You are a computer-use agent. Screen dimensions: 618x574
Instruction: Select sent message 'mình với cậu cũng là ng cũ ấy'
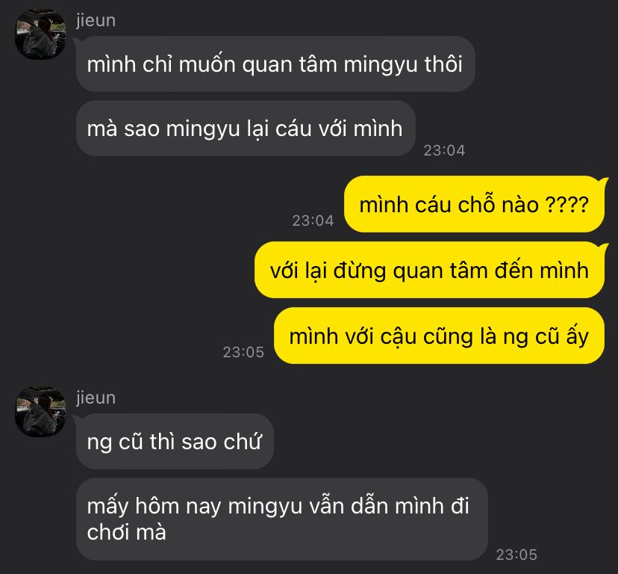tap(439, 336)
